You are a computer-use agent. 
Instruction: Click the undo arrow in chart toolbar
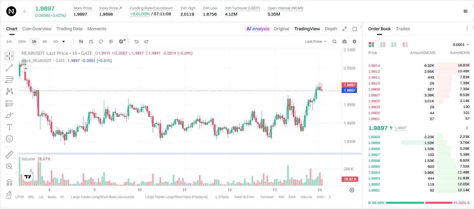pyautogui.click(x=136, y=41)
